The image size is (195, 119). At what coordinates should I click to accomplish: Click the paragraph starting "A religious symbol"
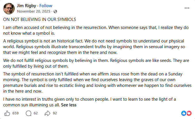click(94, 47)
